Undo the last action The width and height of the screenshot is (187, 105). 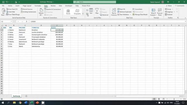7,2
